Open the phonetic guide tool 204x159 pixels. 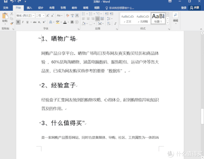tap(72, 15)
